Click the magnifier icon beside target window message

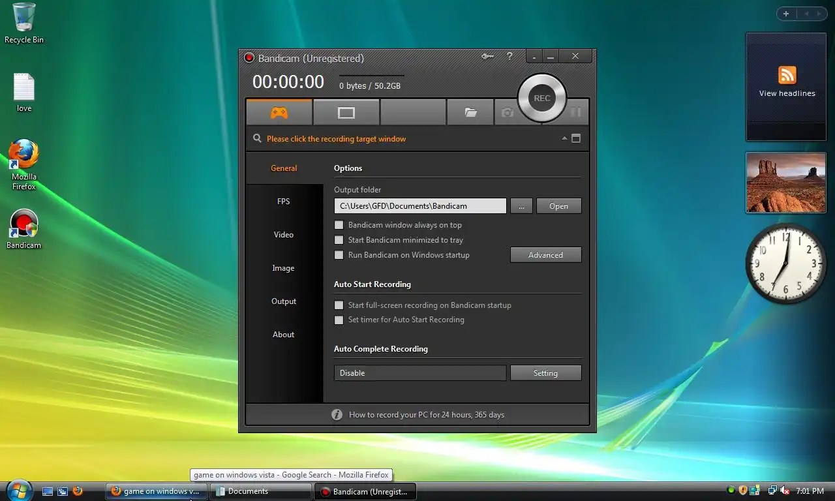coord(257,138)
